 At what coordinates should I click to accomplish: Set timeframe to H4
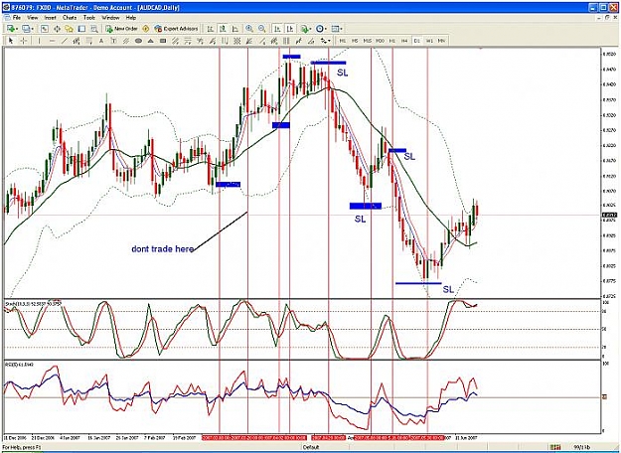(404, 41)
